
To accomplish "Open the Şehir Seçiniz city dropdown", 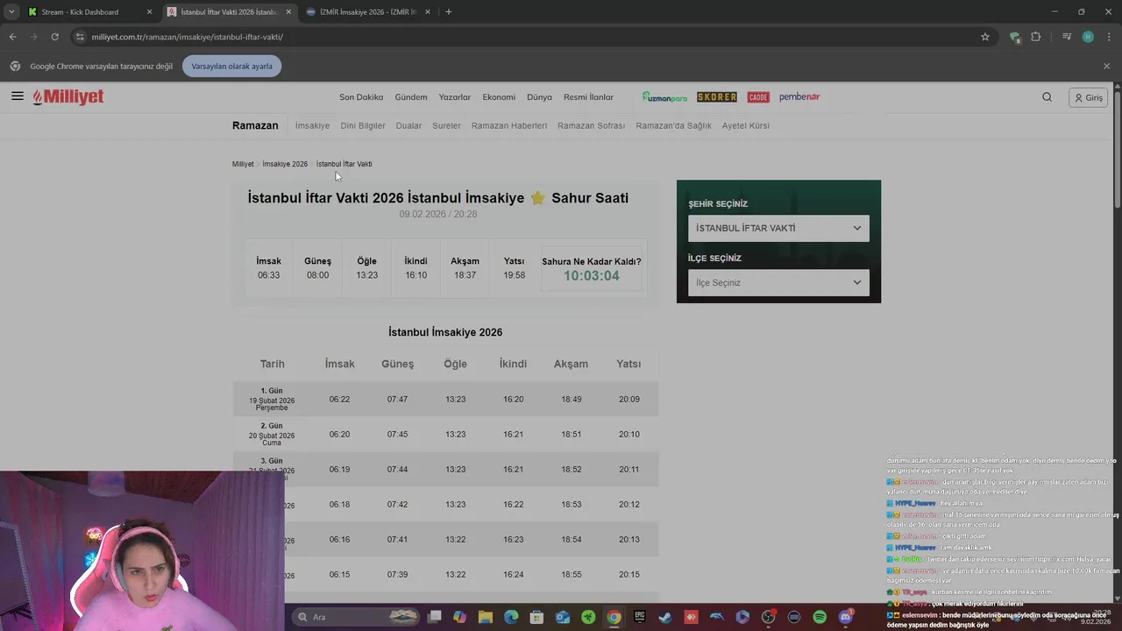I will pyautogui.click(x=778, y=228).
